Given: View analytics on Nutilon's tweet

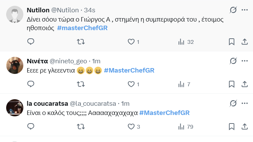Looking at the screenshot, I should click(181, 42).
